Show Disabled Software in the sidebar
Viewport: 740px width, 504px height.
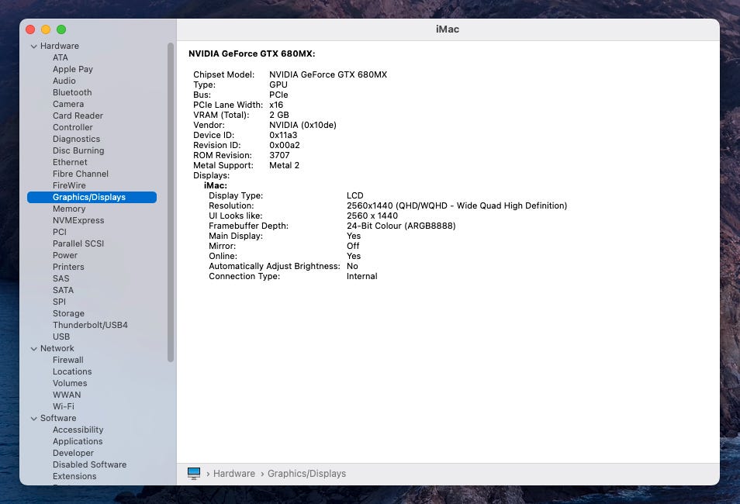[89, 464]
